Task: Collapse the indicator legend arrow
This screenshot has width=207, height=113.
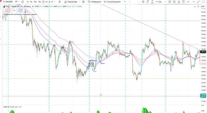Action: [x=5, y=17]
